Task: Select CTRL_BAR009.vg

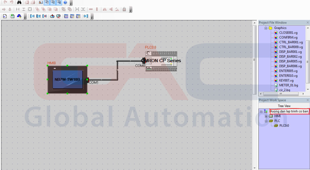Action: coord(291,47)
